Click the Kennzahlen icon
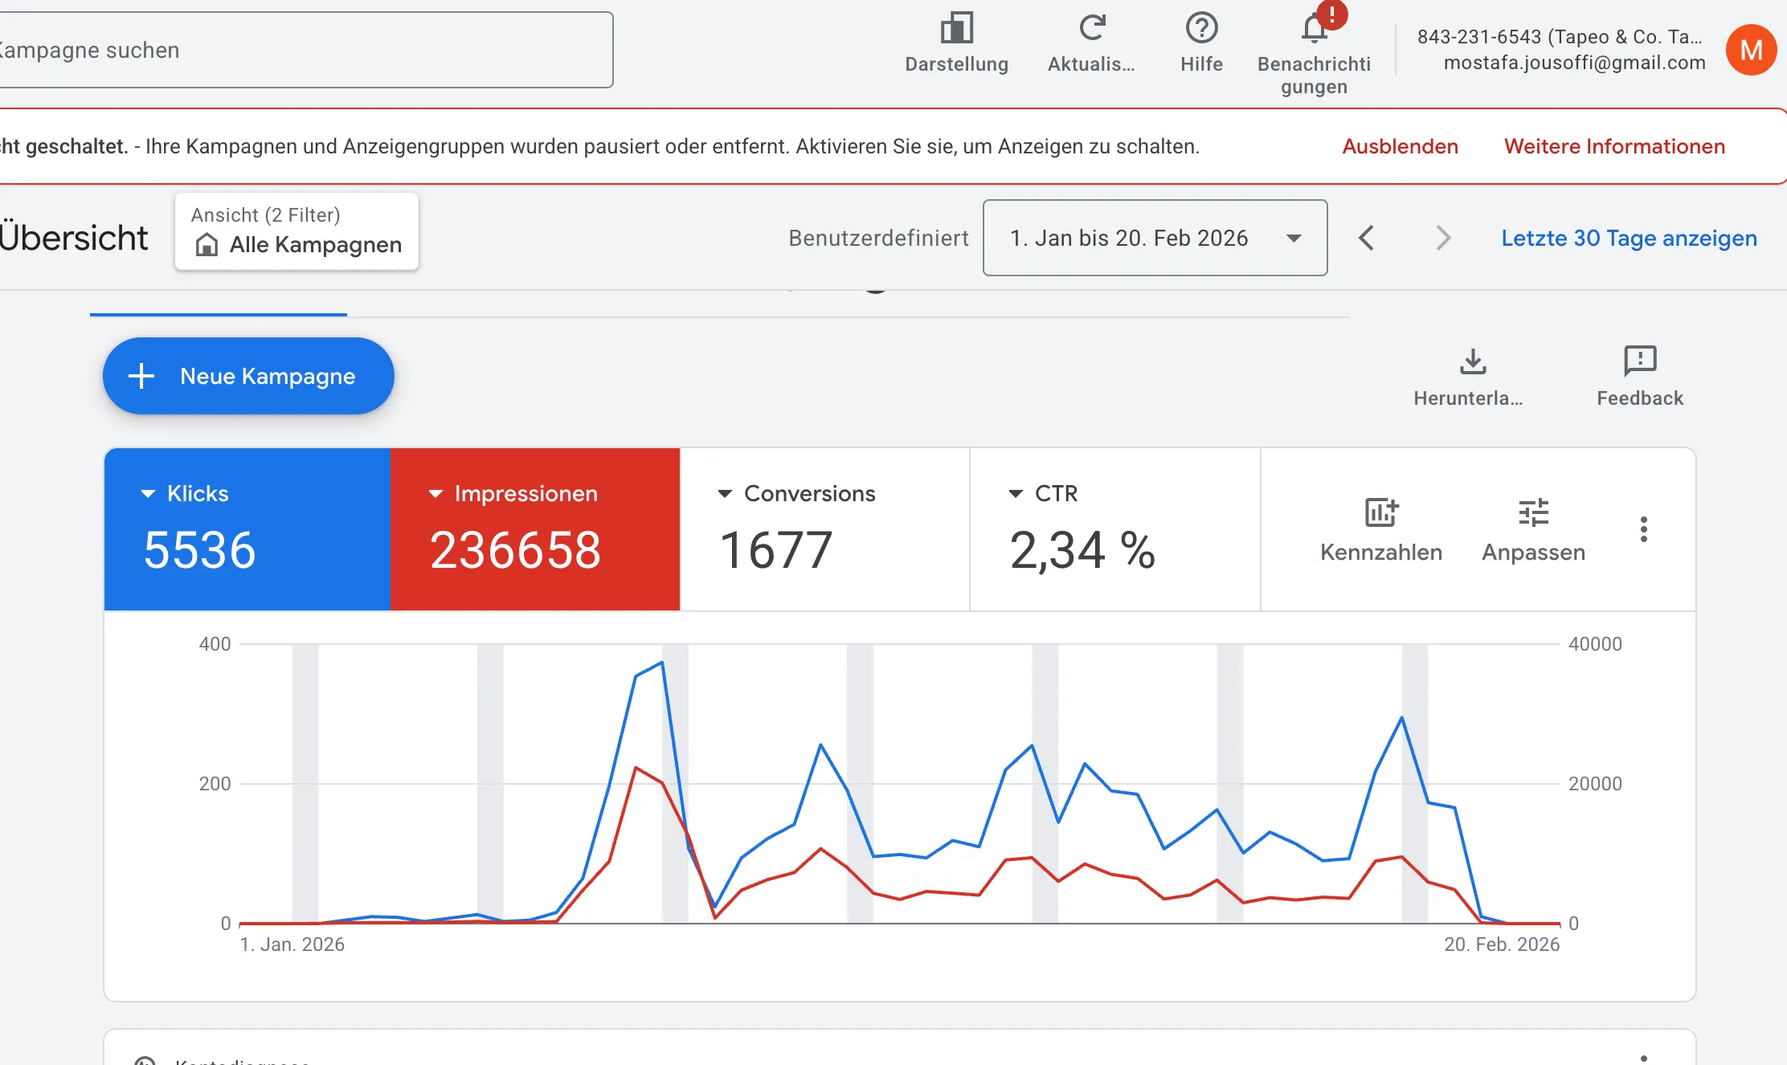This screenshot has height=1065, width=1787. click(x=1380, y=512)
